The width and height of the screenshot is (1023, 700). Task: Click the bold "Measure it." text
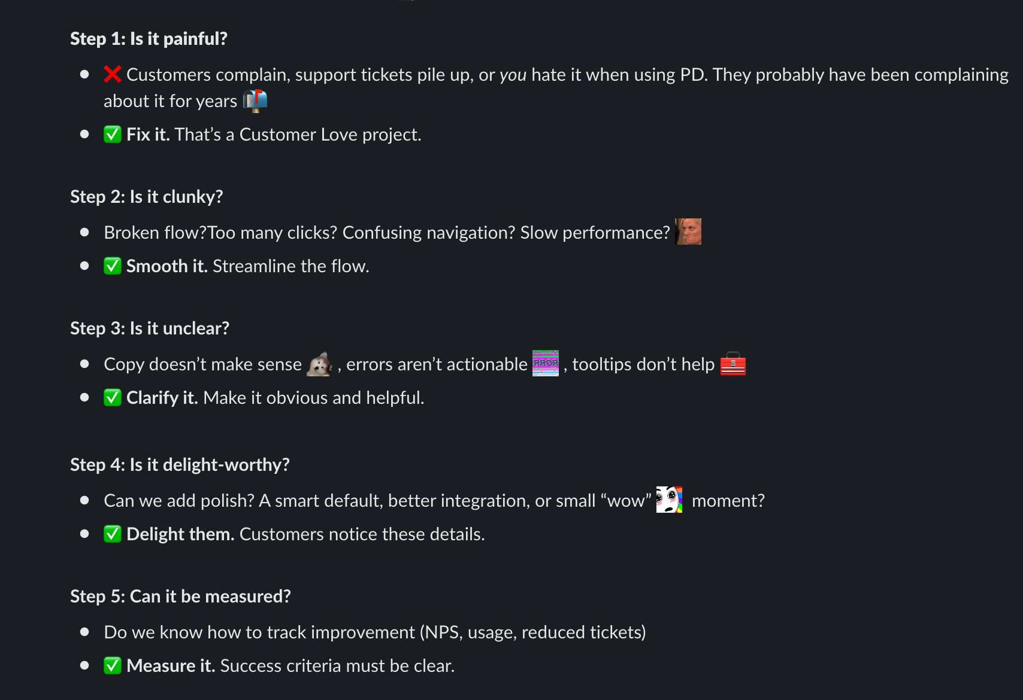(x=171, y=666)
